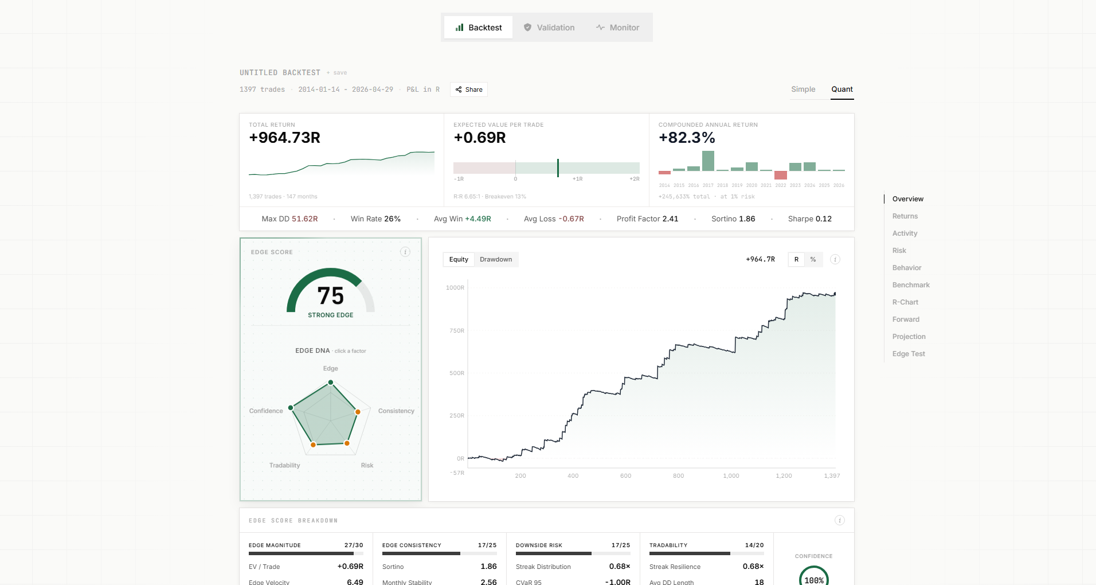This screenshot has width=1096, height=585.
Task: Switch chart to Drawdown view
Action: (496, 259)
